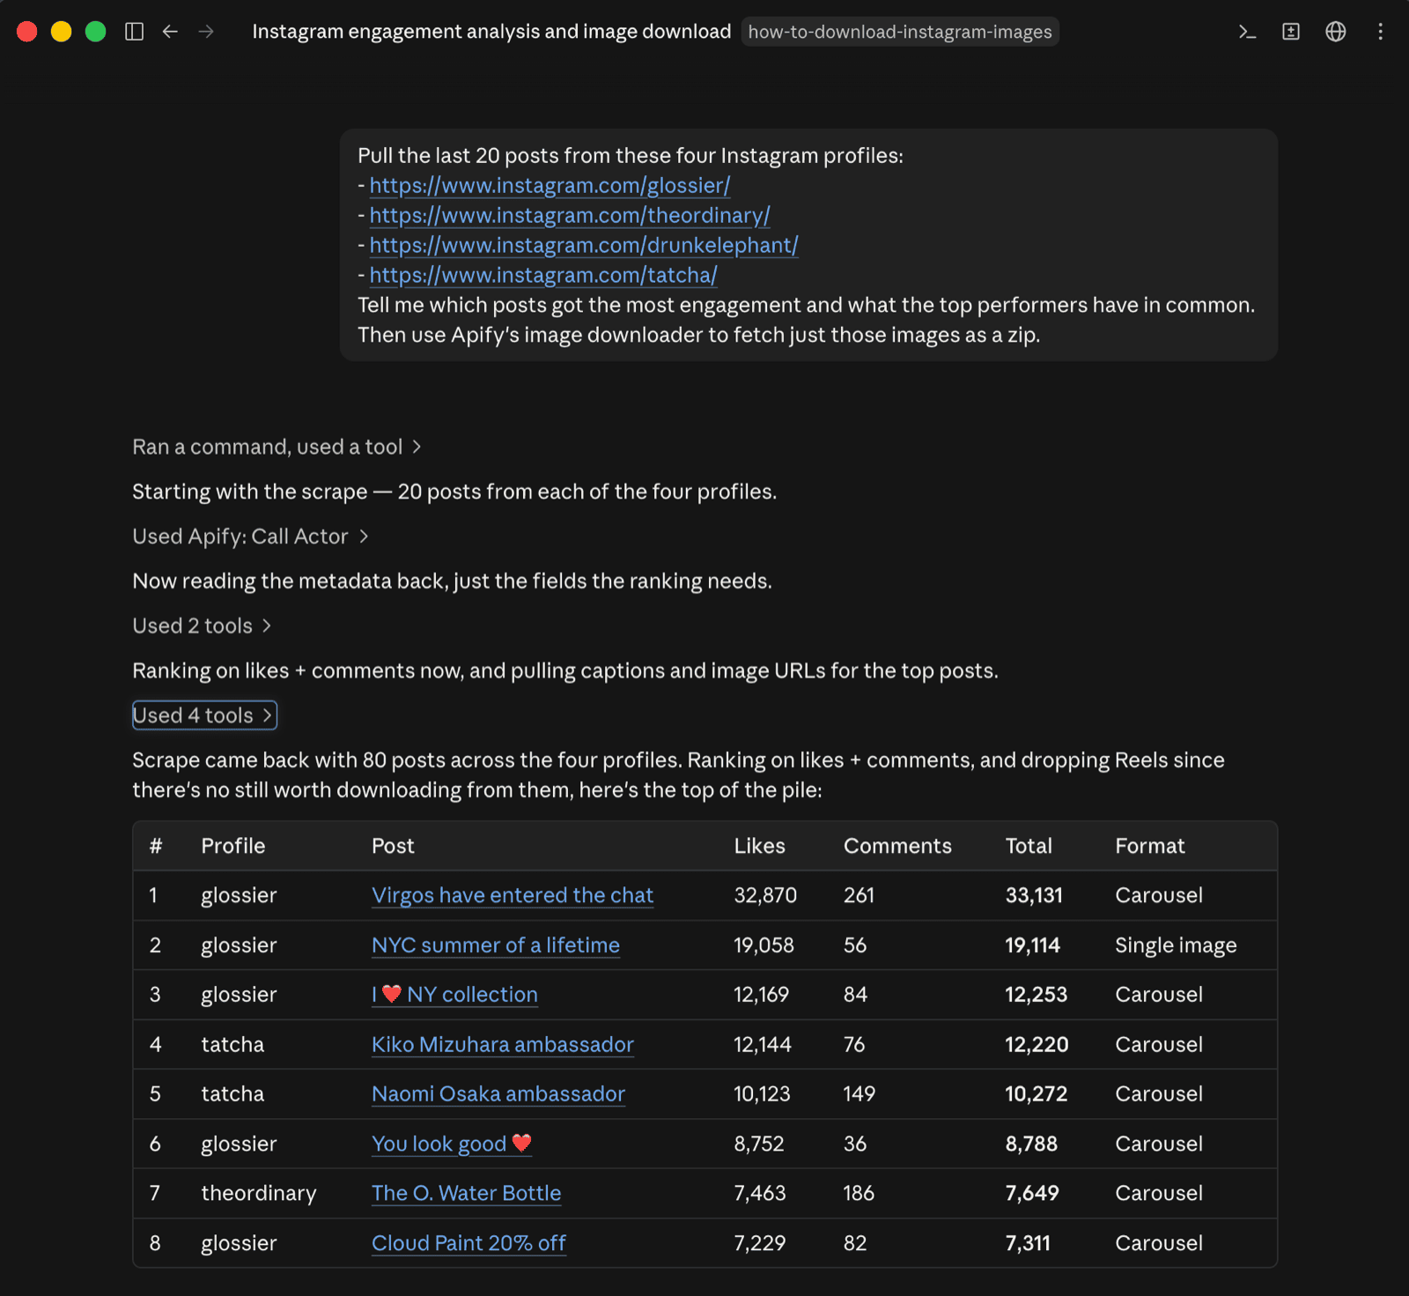Click the 'theordinary' profile cell
The height and width of the screenshot is (1296, 1409).
259,1193
